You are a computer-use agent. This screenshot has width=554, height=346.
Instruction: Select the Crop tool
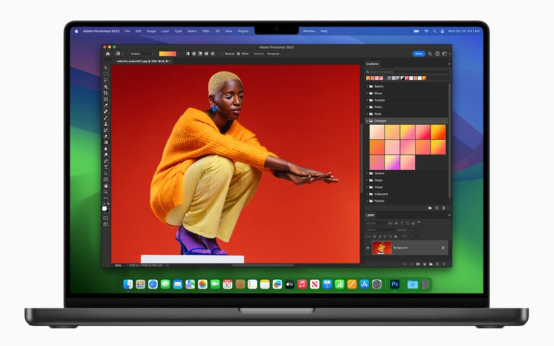pos(106,93)
